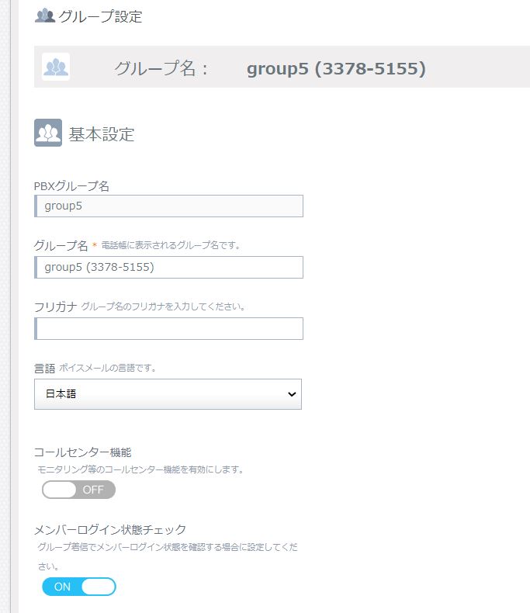Click the グループ名： label in the header bar
530x613 pixels.
tap(161, 69)
